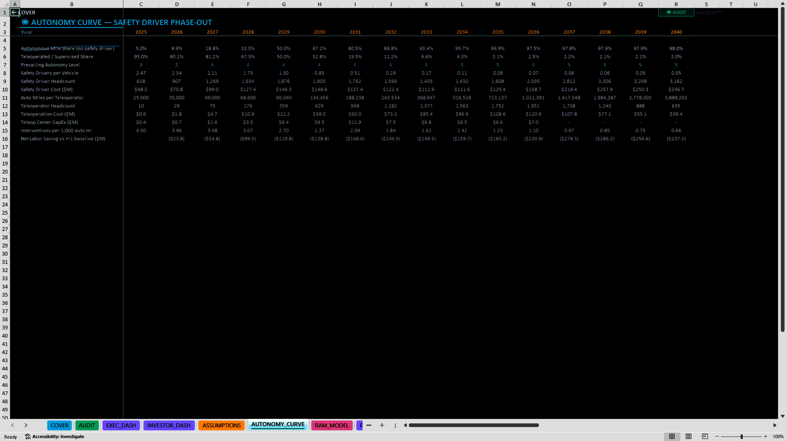Click the 2030 year header cell
787x441 pixels.
point(319,32)
